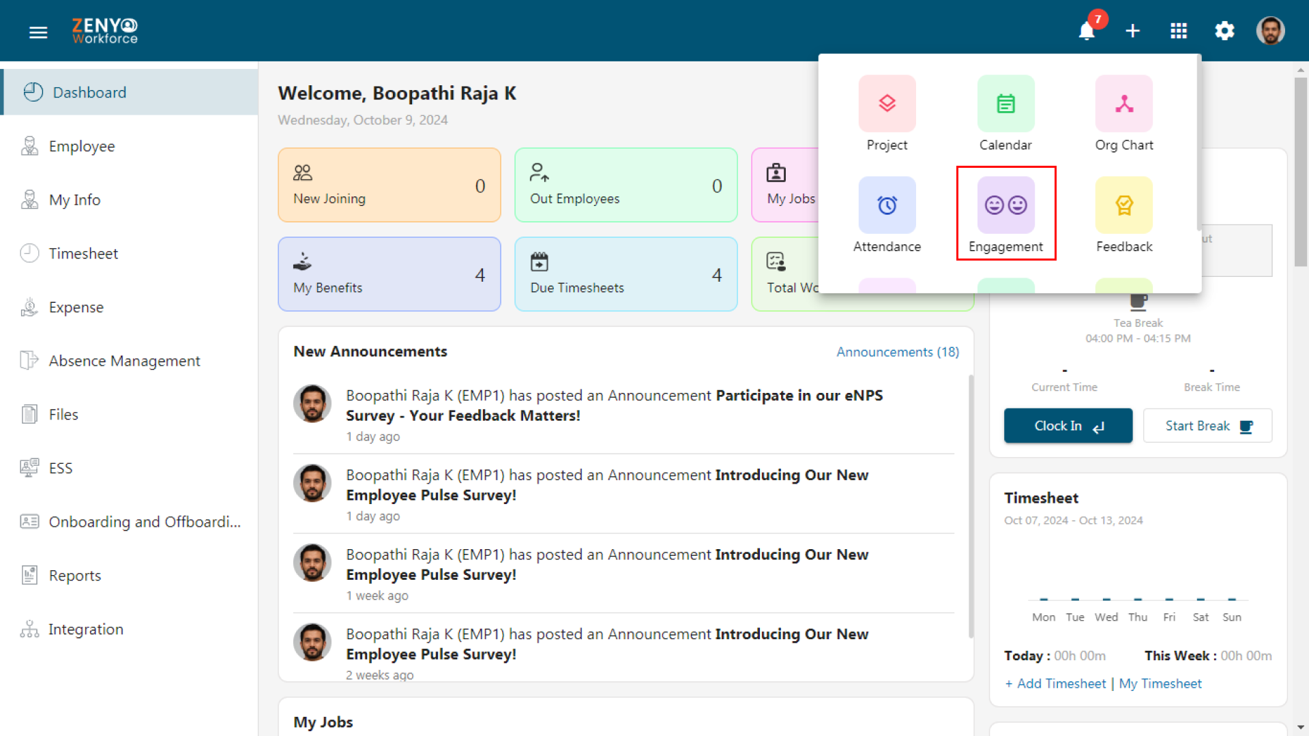Image resolution: width=1309 pixels, height=736 pixels.
Task: Open the Announcements (18) link
Action: click(898, 352)
